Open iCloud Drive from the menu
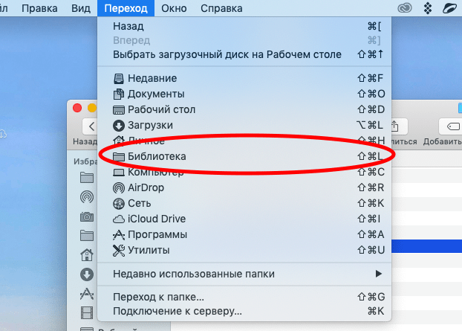 pyautogui.click(x=244, y=219)
